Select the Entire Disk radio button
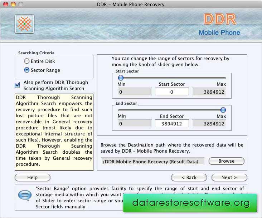The height and width of the screenshot is (218, 262). [x=27, y=61]
